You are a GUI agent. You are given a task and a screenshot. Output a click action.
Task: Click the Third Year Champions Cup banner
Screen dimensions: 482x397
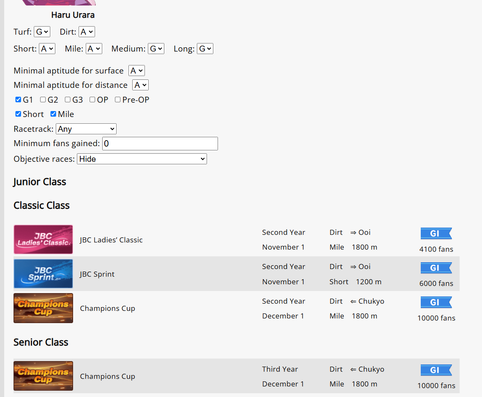click(x=43, y=376)
